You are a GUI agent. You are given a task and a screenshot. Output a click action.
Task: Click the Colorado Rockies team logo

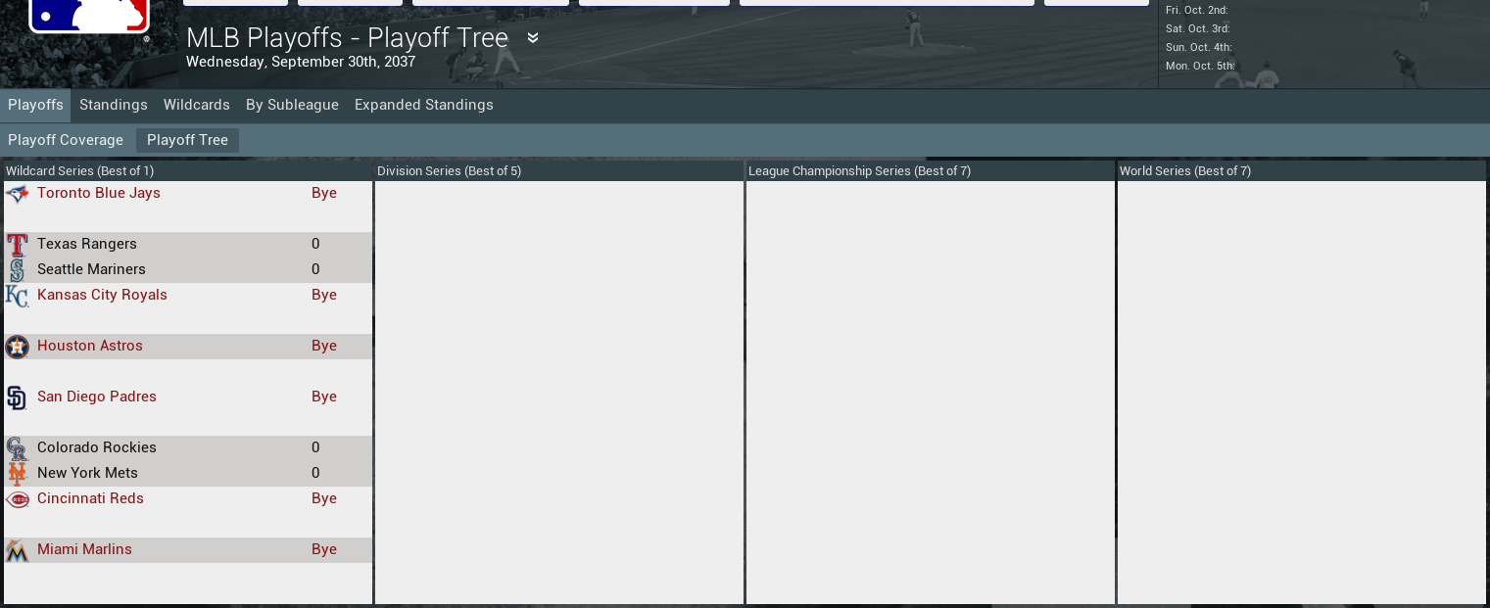17,448
